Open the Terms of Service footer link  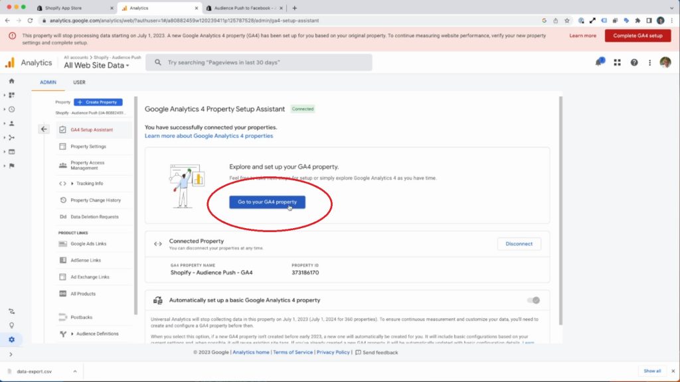point(293,353)
